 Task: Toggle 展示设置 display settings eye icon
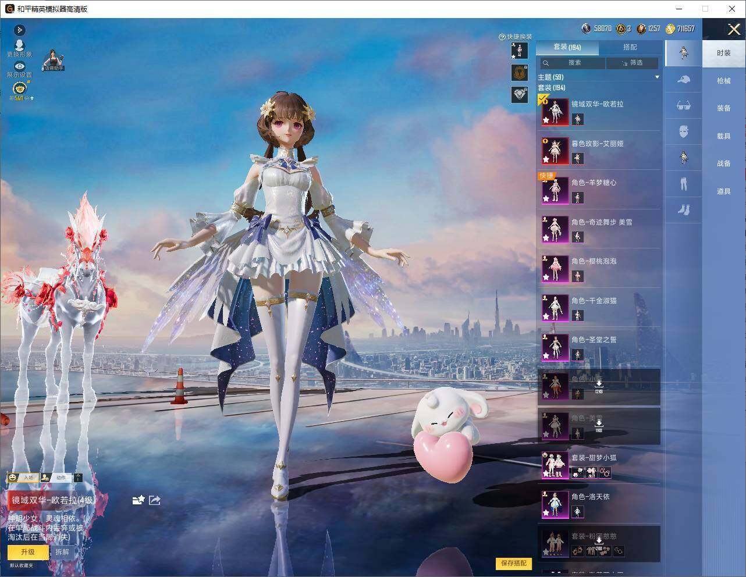pyautogui.click(x=19, y=69)
